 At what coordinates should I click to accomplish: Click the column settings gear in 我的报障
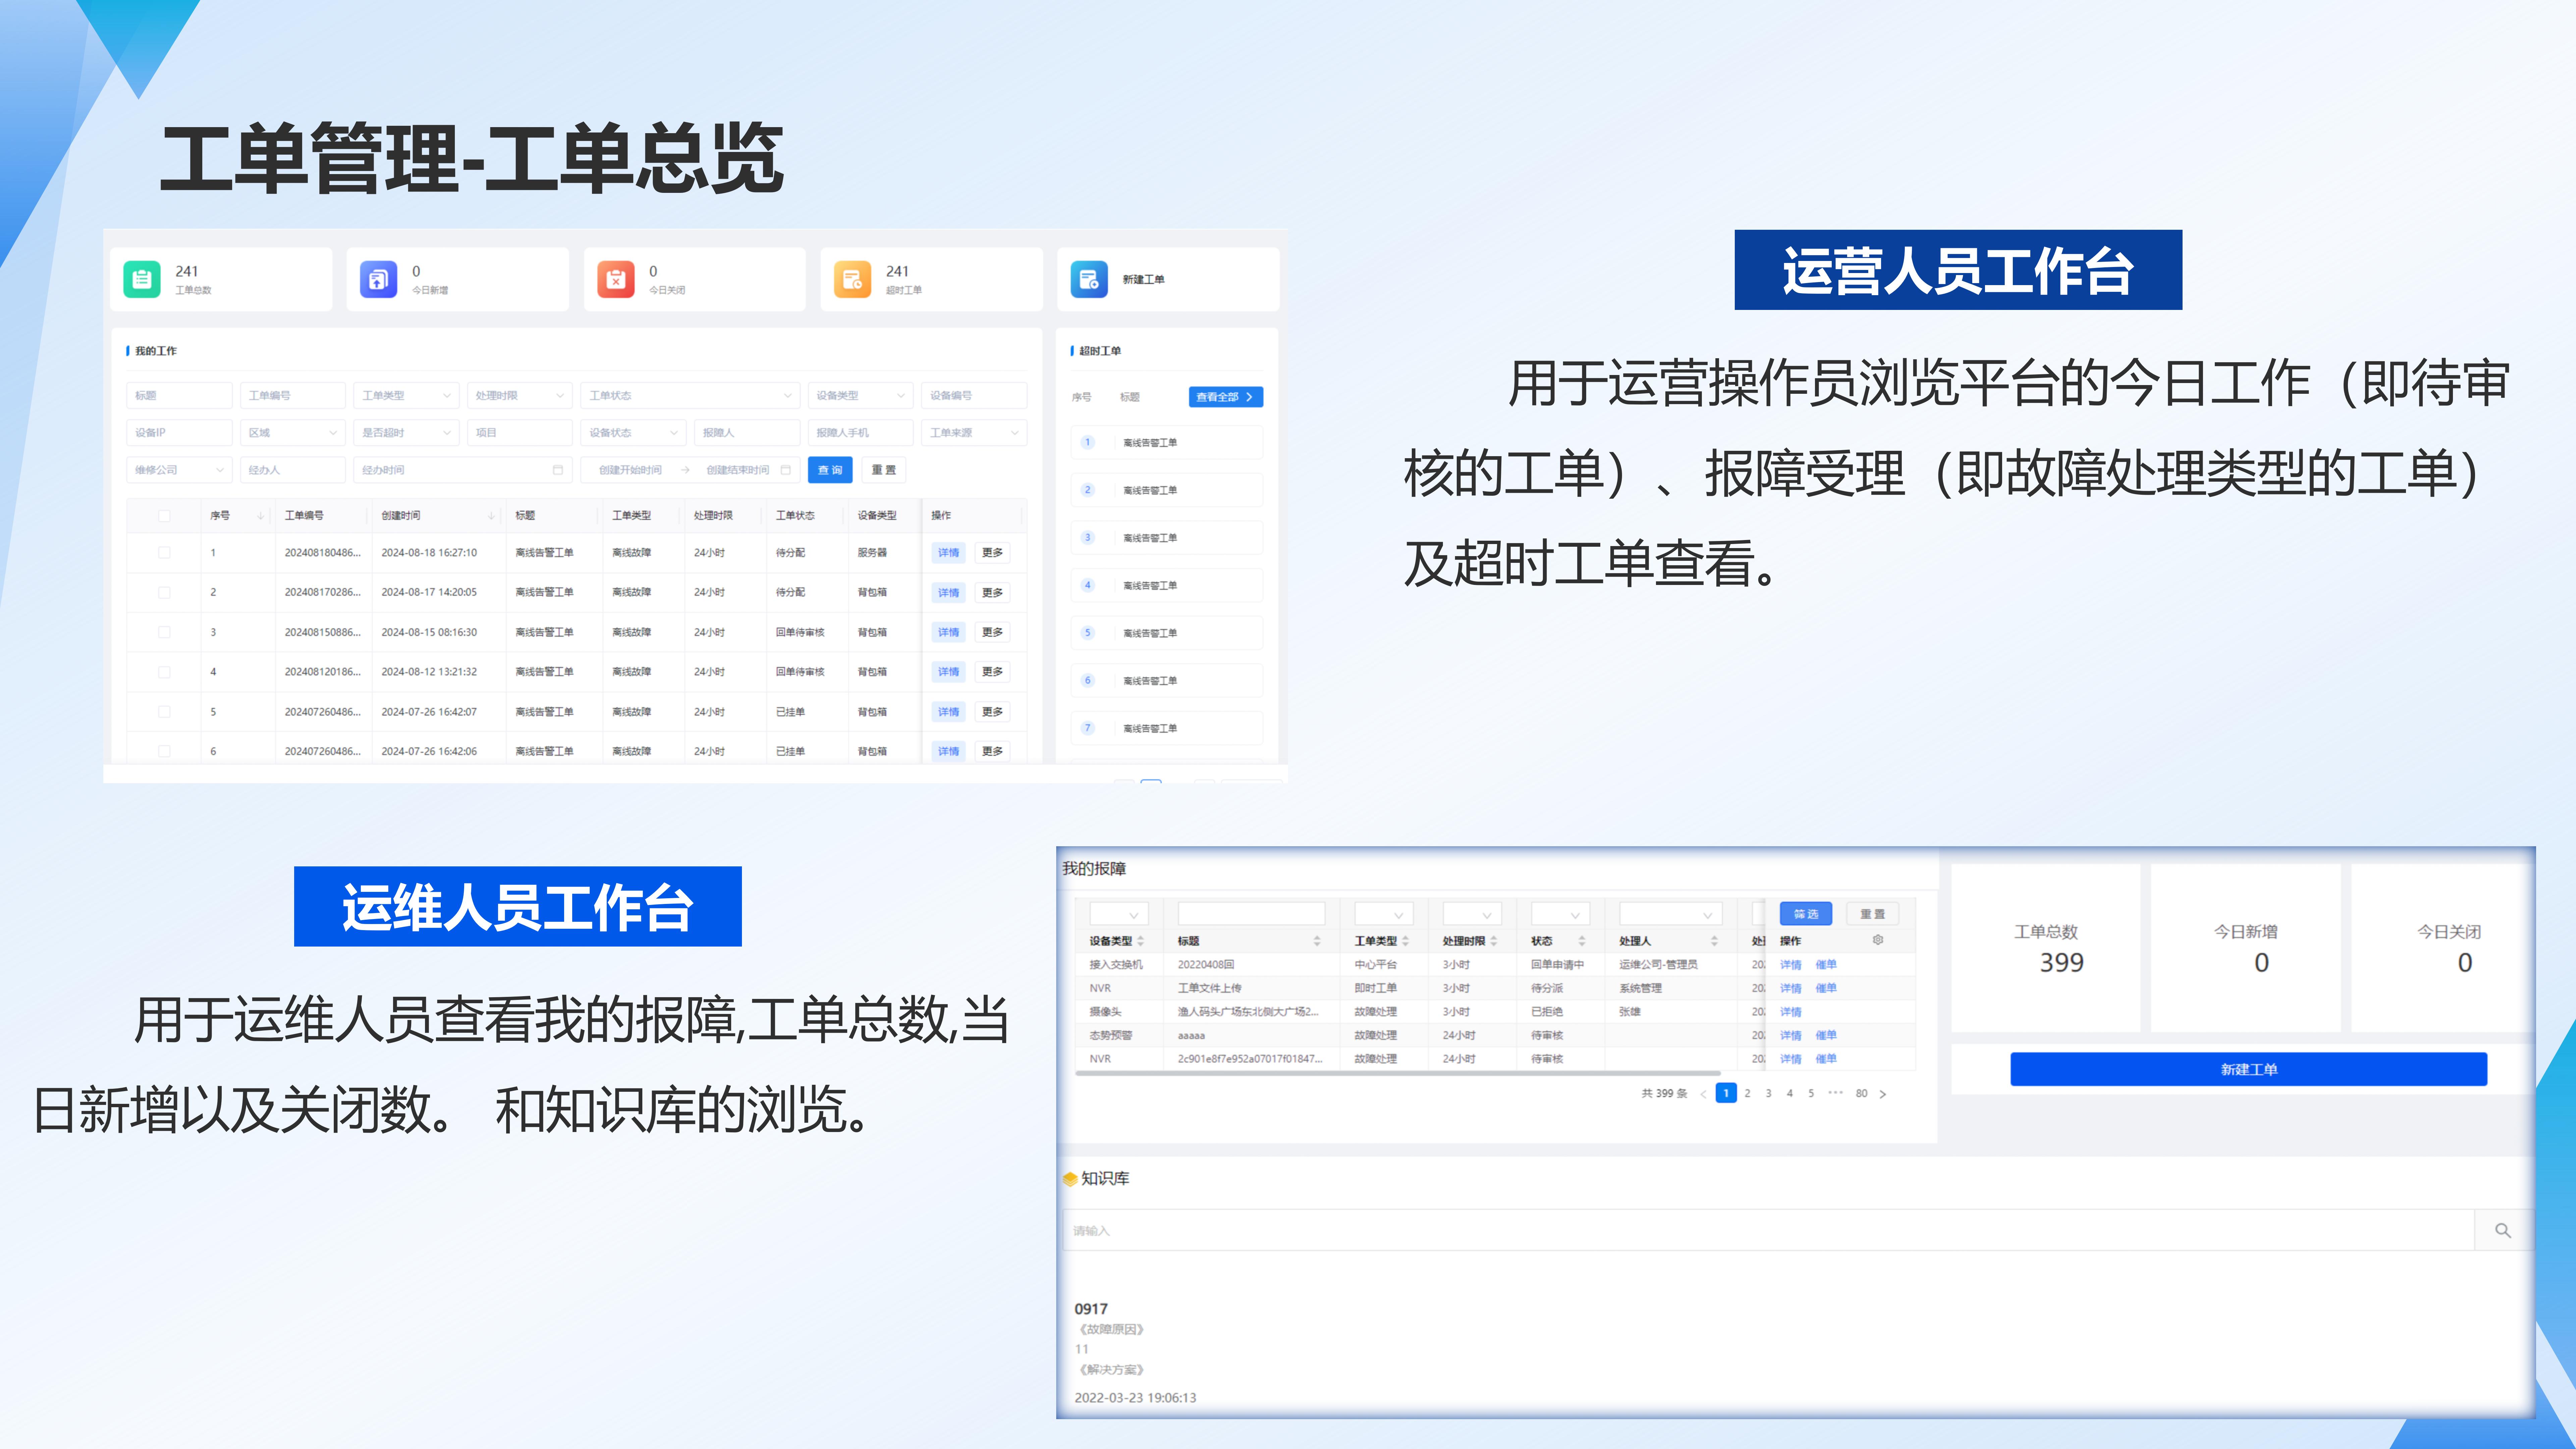point(1878,940)
